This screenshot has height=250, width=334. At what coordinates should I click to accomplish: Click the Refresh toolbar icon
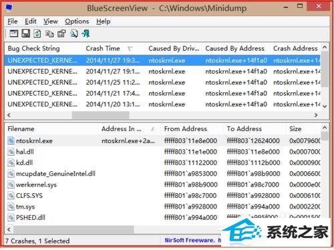pos(37,33)
